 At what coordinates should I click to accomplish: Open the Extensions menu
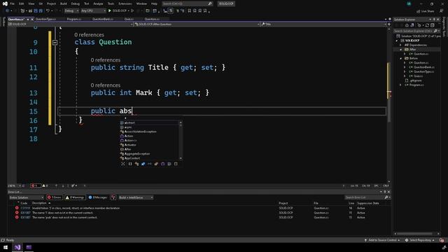click(x=125, y=3)
